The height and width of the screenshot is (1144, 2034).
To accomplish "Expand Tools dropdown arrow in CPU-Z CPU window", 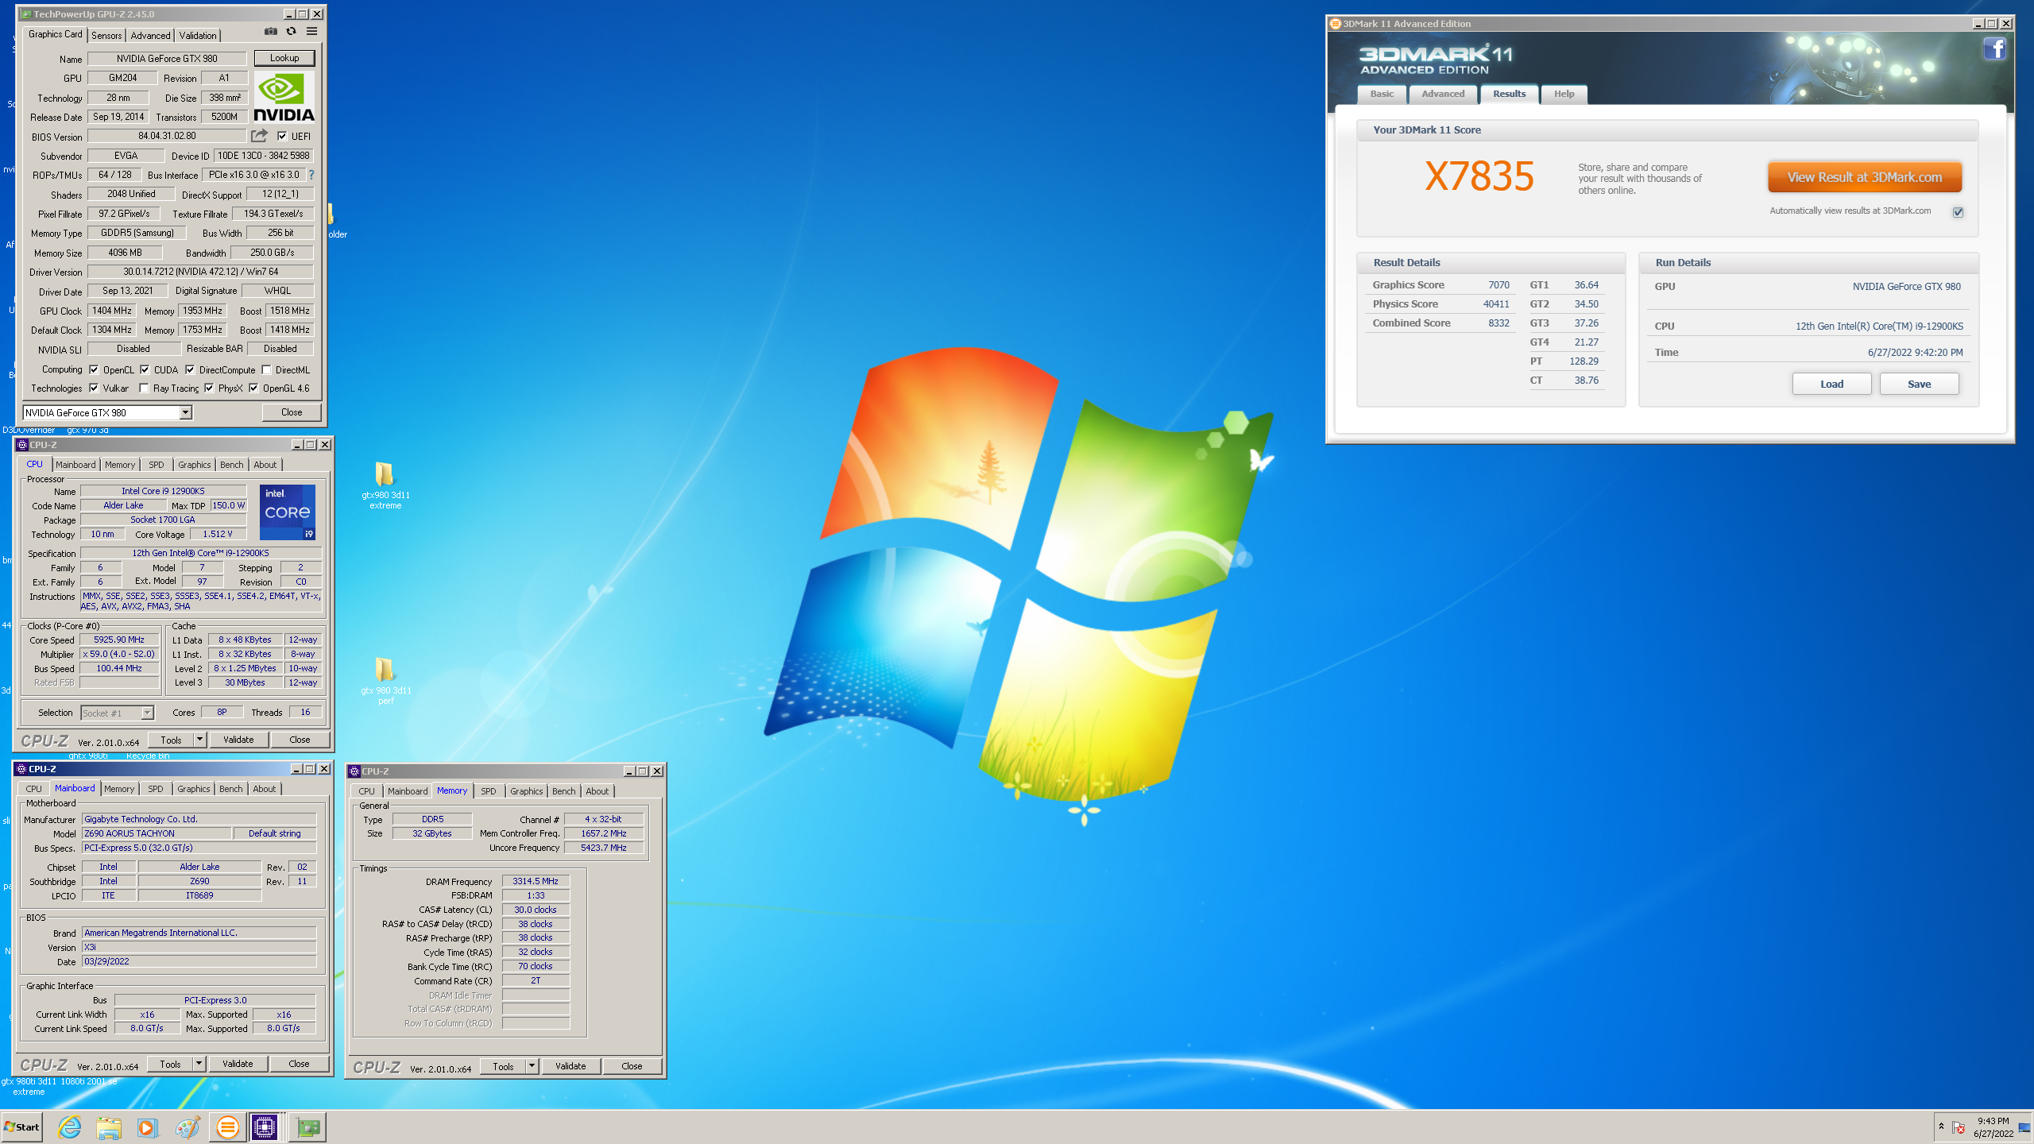I will 199,740.
